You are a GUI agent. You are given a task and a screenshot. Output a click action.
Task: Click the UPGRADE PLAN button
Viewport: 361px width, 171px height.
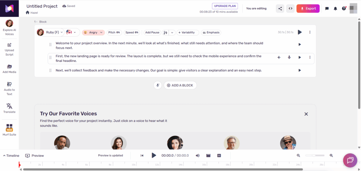click(x=225, y=6)
